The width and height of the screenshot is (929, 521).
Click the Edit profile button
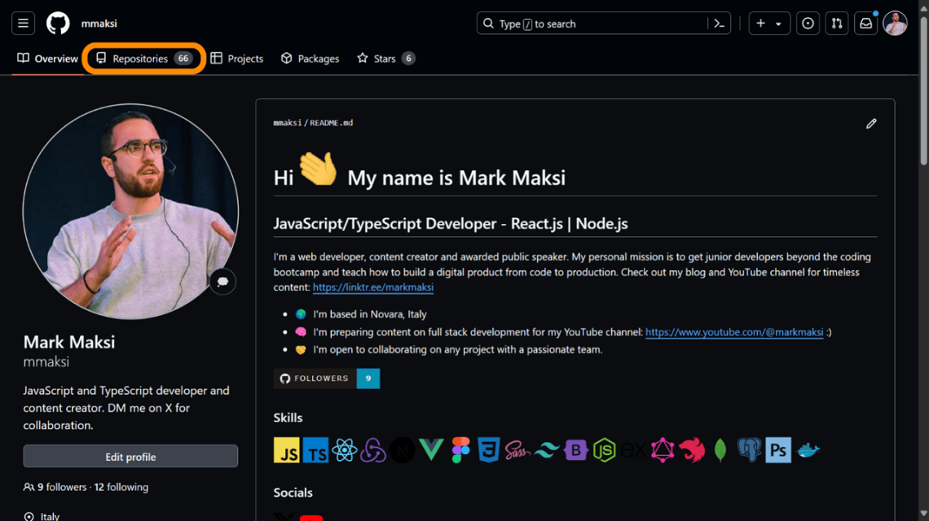(x=130, y=456)
